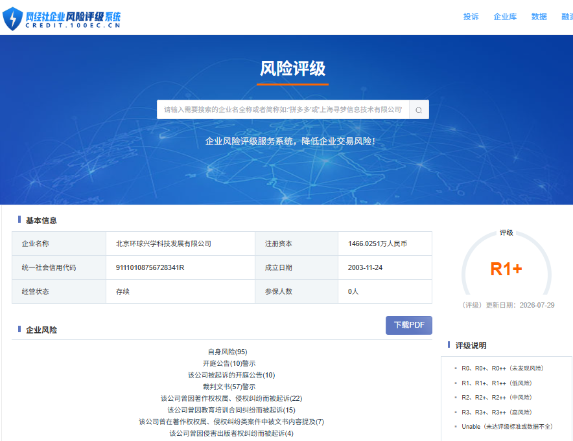Click the R1+ rating gauge
Screen dimensions: 573x441
click(506, 269)
